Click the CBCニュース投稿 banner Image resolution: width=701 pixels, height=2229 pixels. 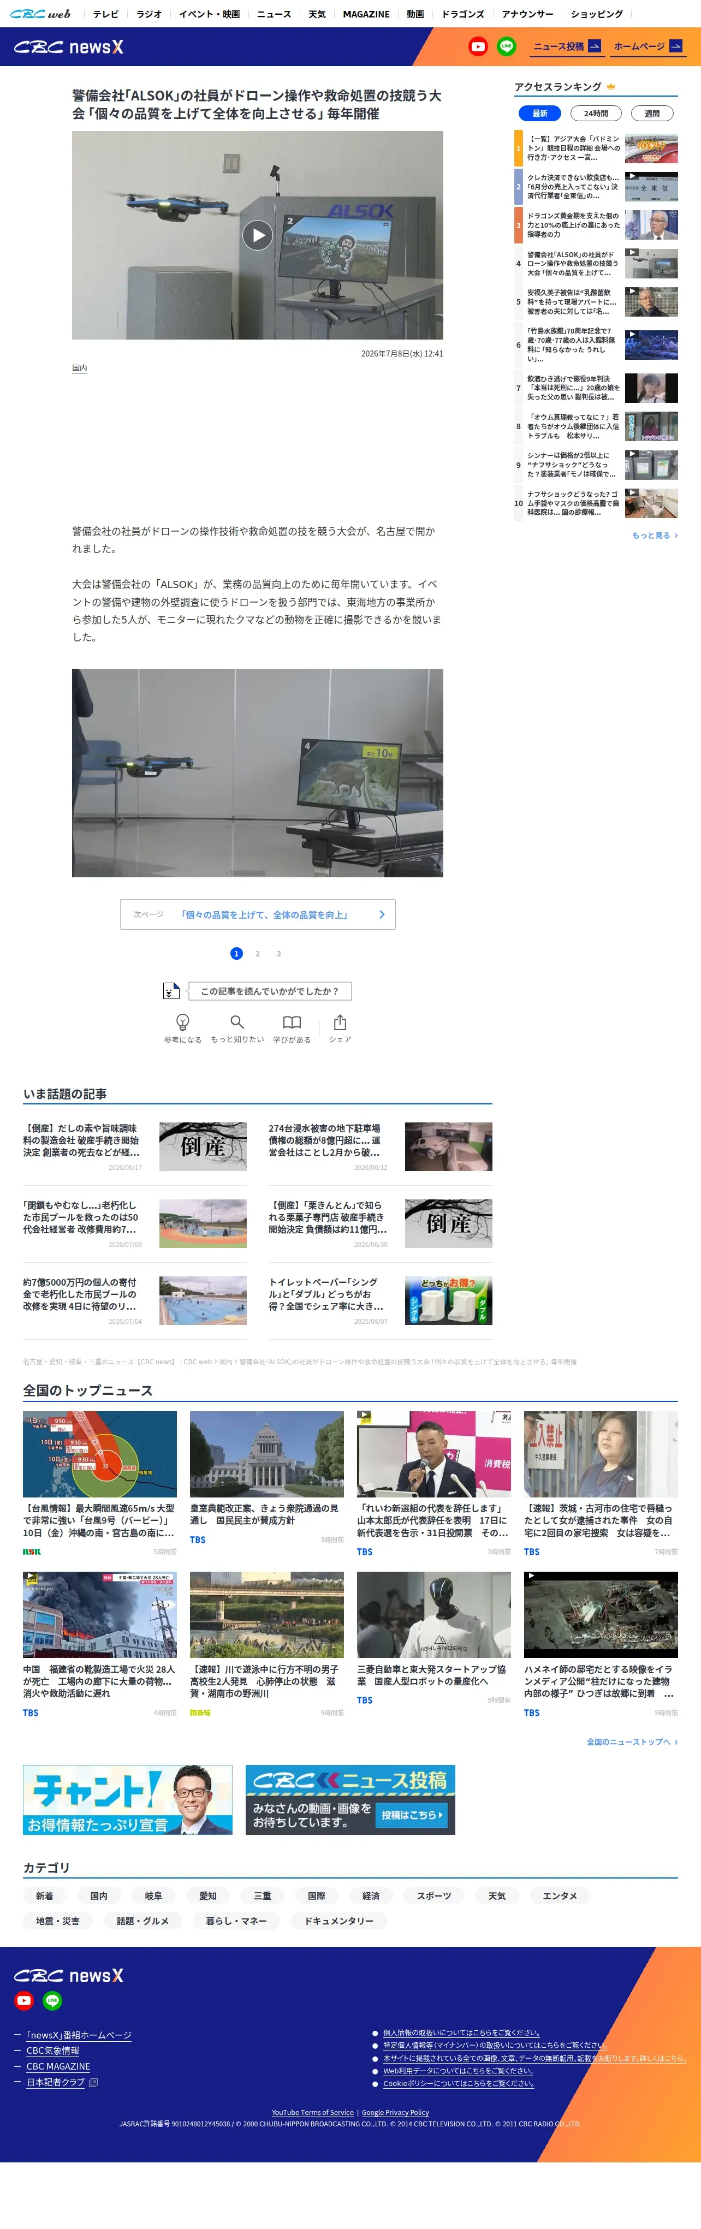(350, 1800)
